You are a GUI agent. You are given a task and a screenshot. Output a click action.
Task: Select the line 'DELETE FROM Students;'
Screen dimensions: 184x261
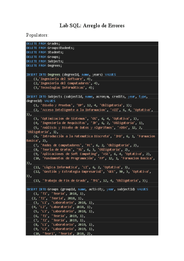click(x=45, y=52)
